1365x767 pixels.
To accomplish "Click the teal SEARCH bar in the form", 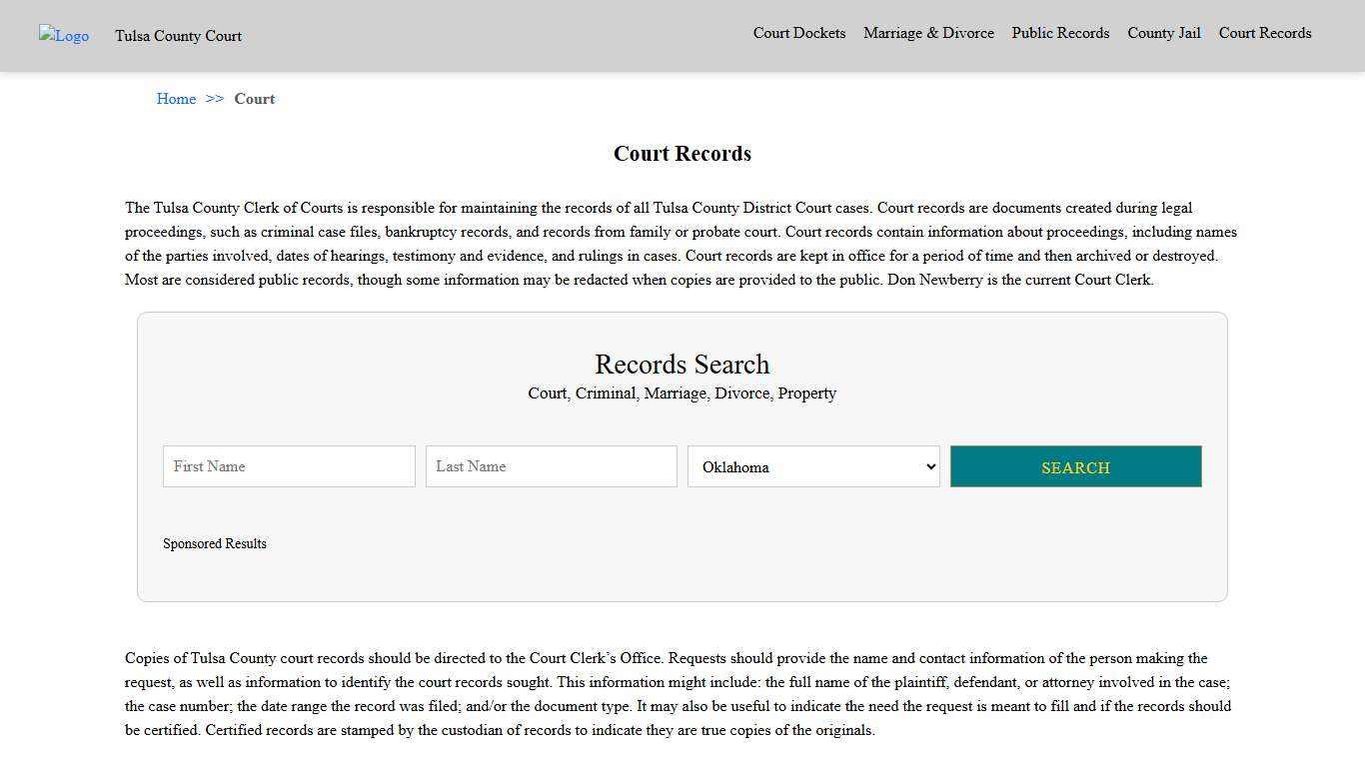I will pyautogui.click(x=1075, y=466).
